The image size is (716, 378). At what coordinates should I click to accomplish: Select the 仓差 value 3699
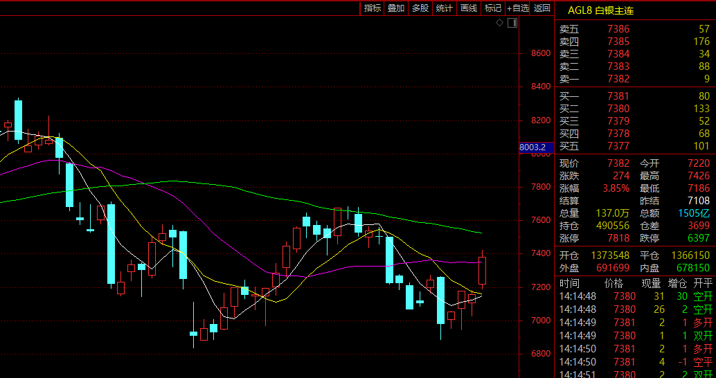[x=699, y=226]
